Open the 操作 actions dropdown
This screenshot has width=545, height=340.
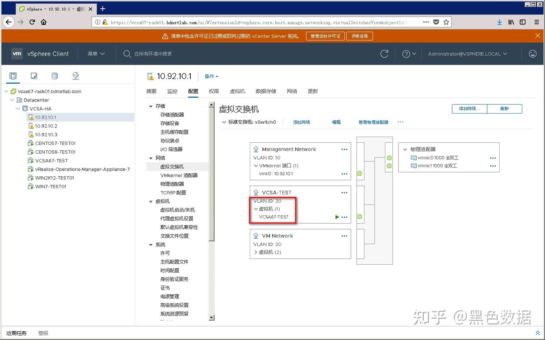[212, 76]
